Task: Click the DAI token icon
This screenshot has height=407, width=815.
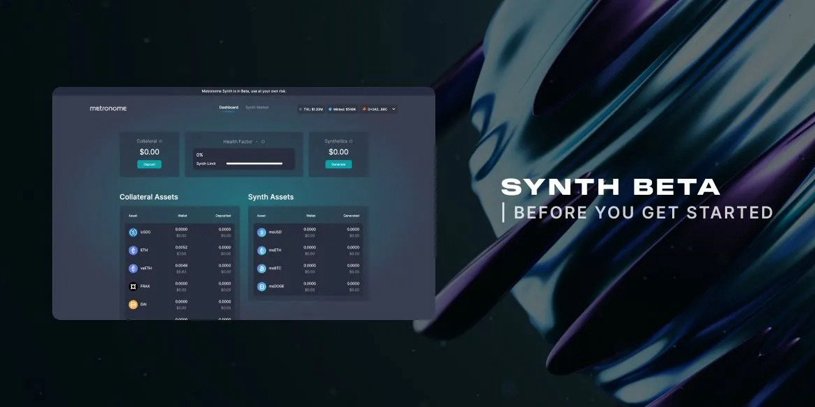Action: point(133,305)
